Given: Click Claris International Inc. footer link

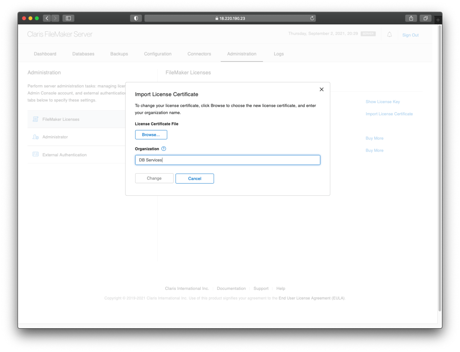Looking at the screenshot, I should pyautogui.click(x=187, y=288).
